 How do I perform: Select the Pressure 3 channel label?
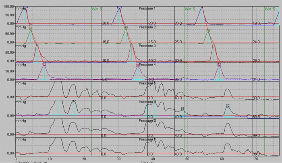click(x=147, y=46)
